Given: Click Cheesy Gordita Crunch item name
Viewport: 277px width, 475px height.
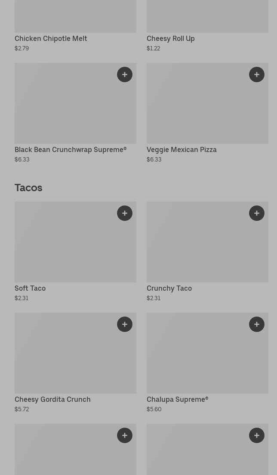Looking at the screenshot, I should pyautogui.click(x=52, y=399).
